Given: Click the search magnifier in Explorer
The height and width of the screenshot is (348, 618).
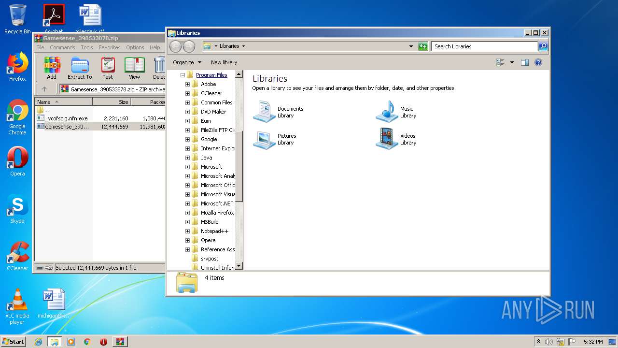Looking at the screenshot, I should coord(543,46).
